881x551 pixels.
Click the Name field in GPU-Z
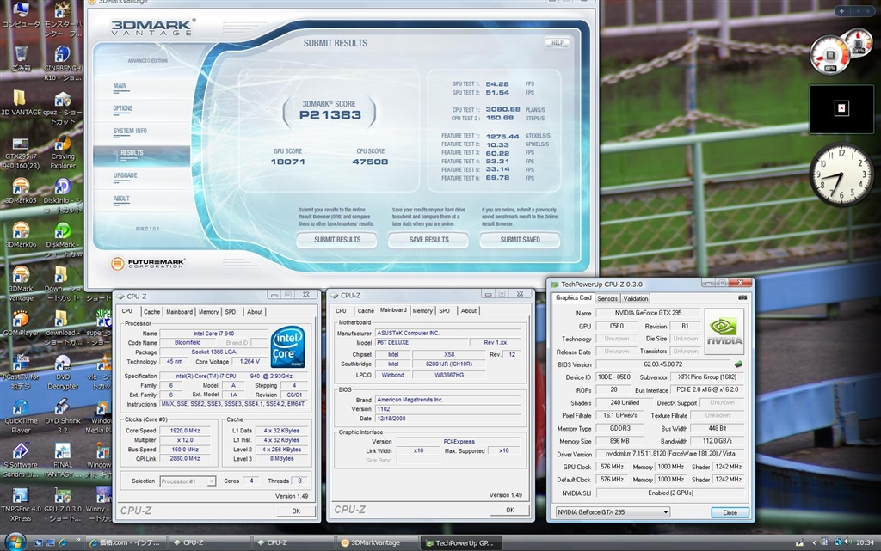click(648, 313)
